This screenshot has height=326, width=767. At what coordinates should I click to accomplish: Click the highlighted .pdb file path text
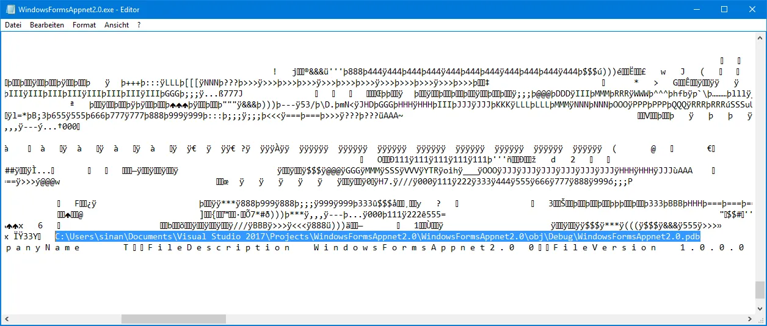(377, 236)
